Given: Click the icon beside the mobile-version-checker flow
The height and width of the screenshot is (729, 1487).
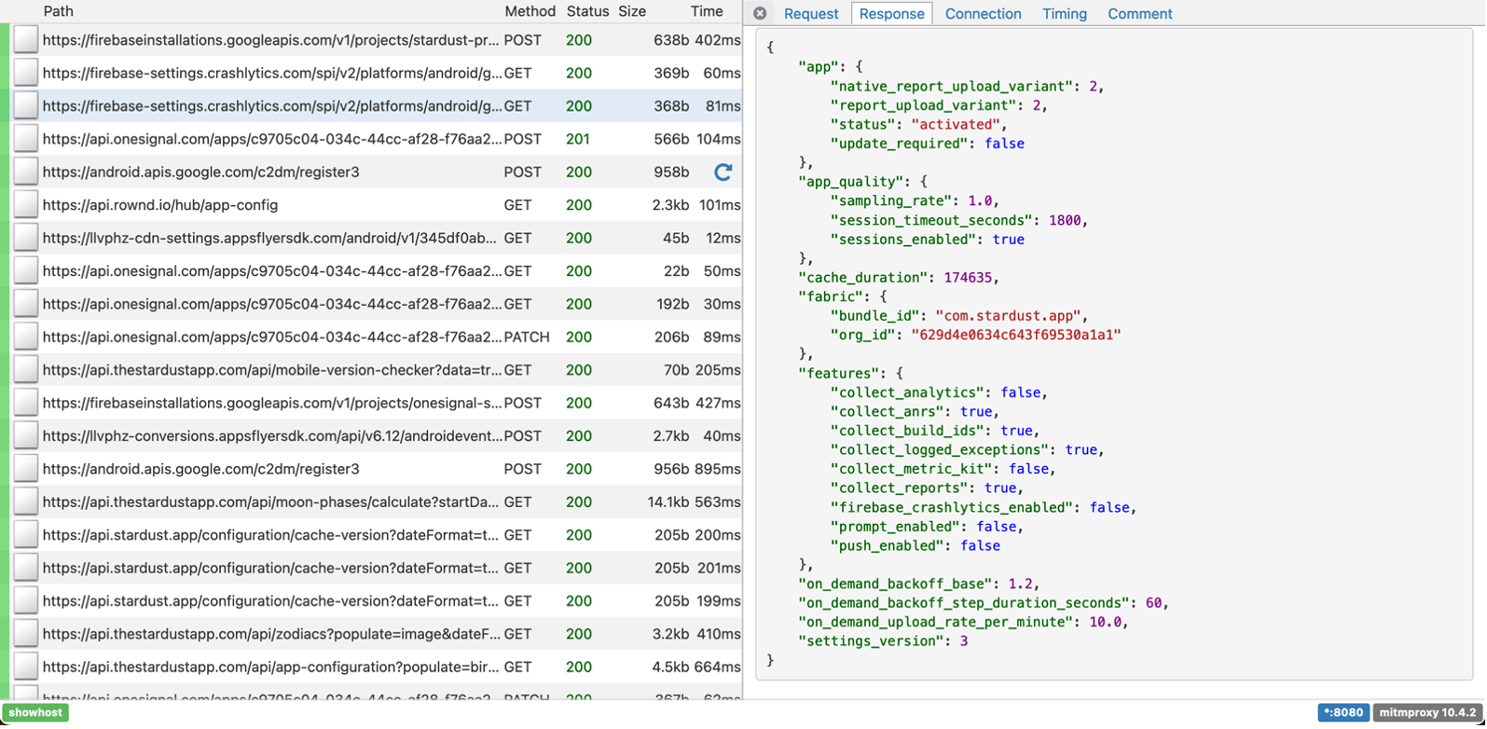Looking at the screenshot, I should point(26,370).
